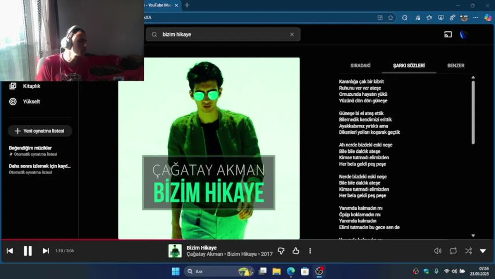Open Daha sonra izlemek için kaydedilenler playlist
495x279 pixels.
pyautogui.click(x=40, y=169)
